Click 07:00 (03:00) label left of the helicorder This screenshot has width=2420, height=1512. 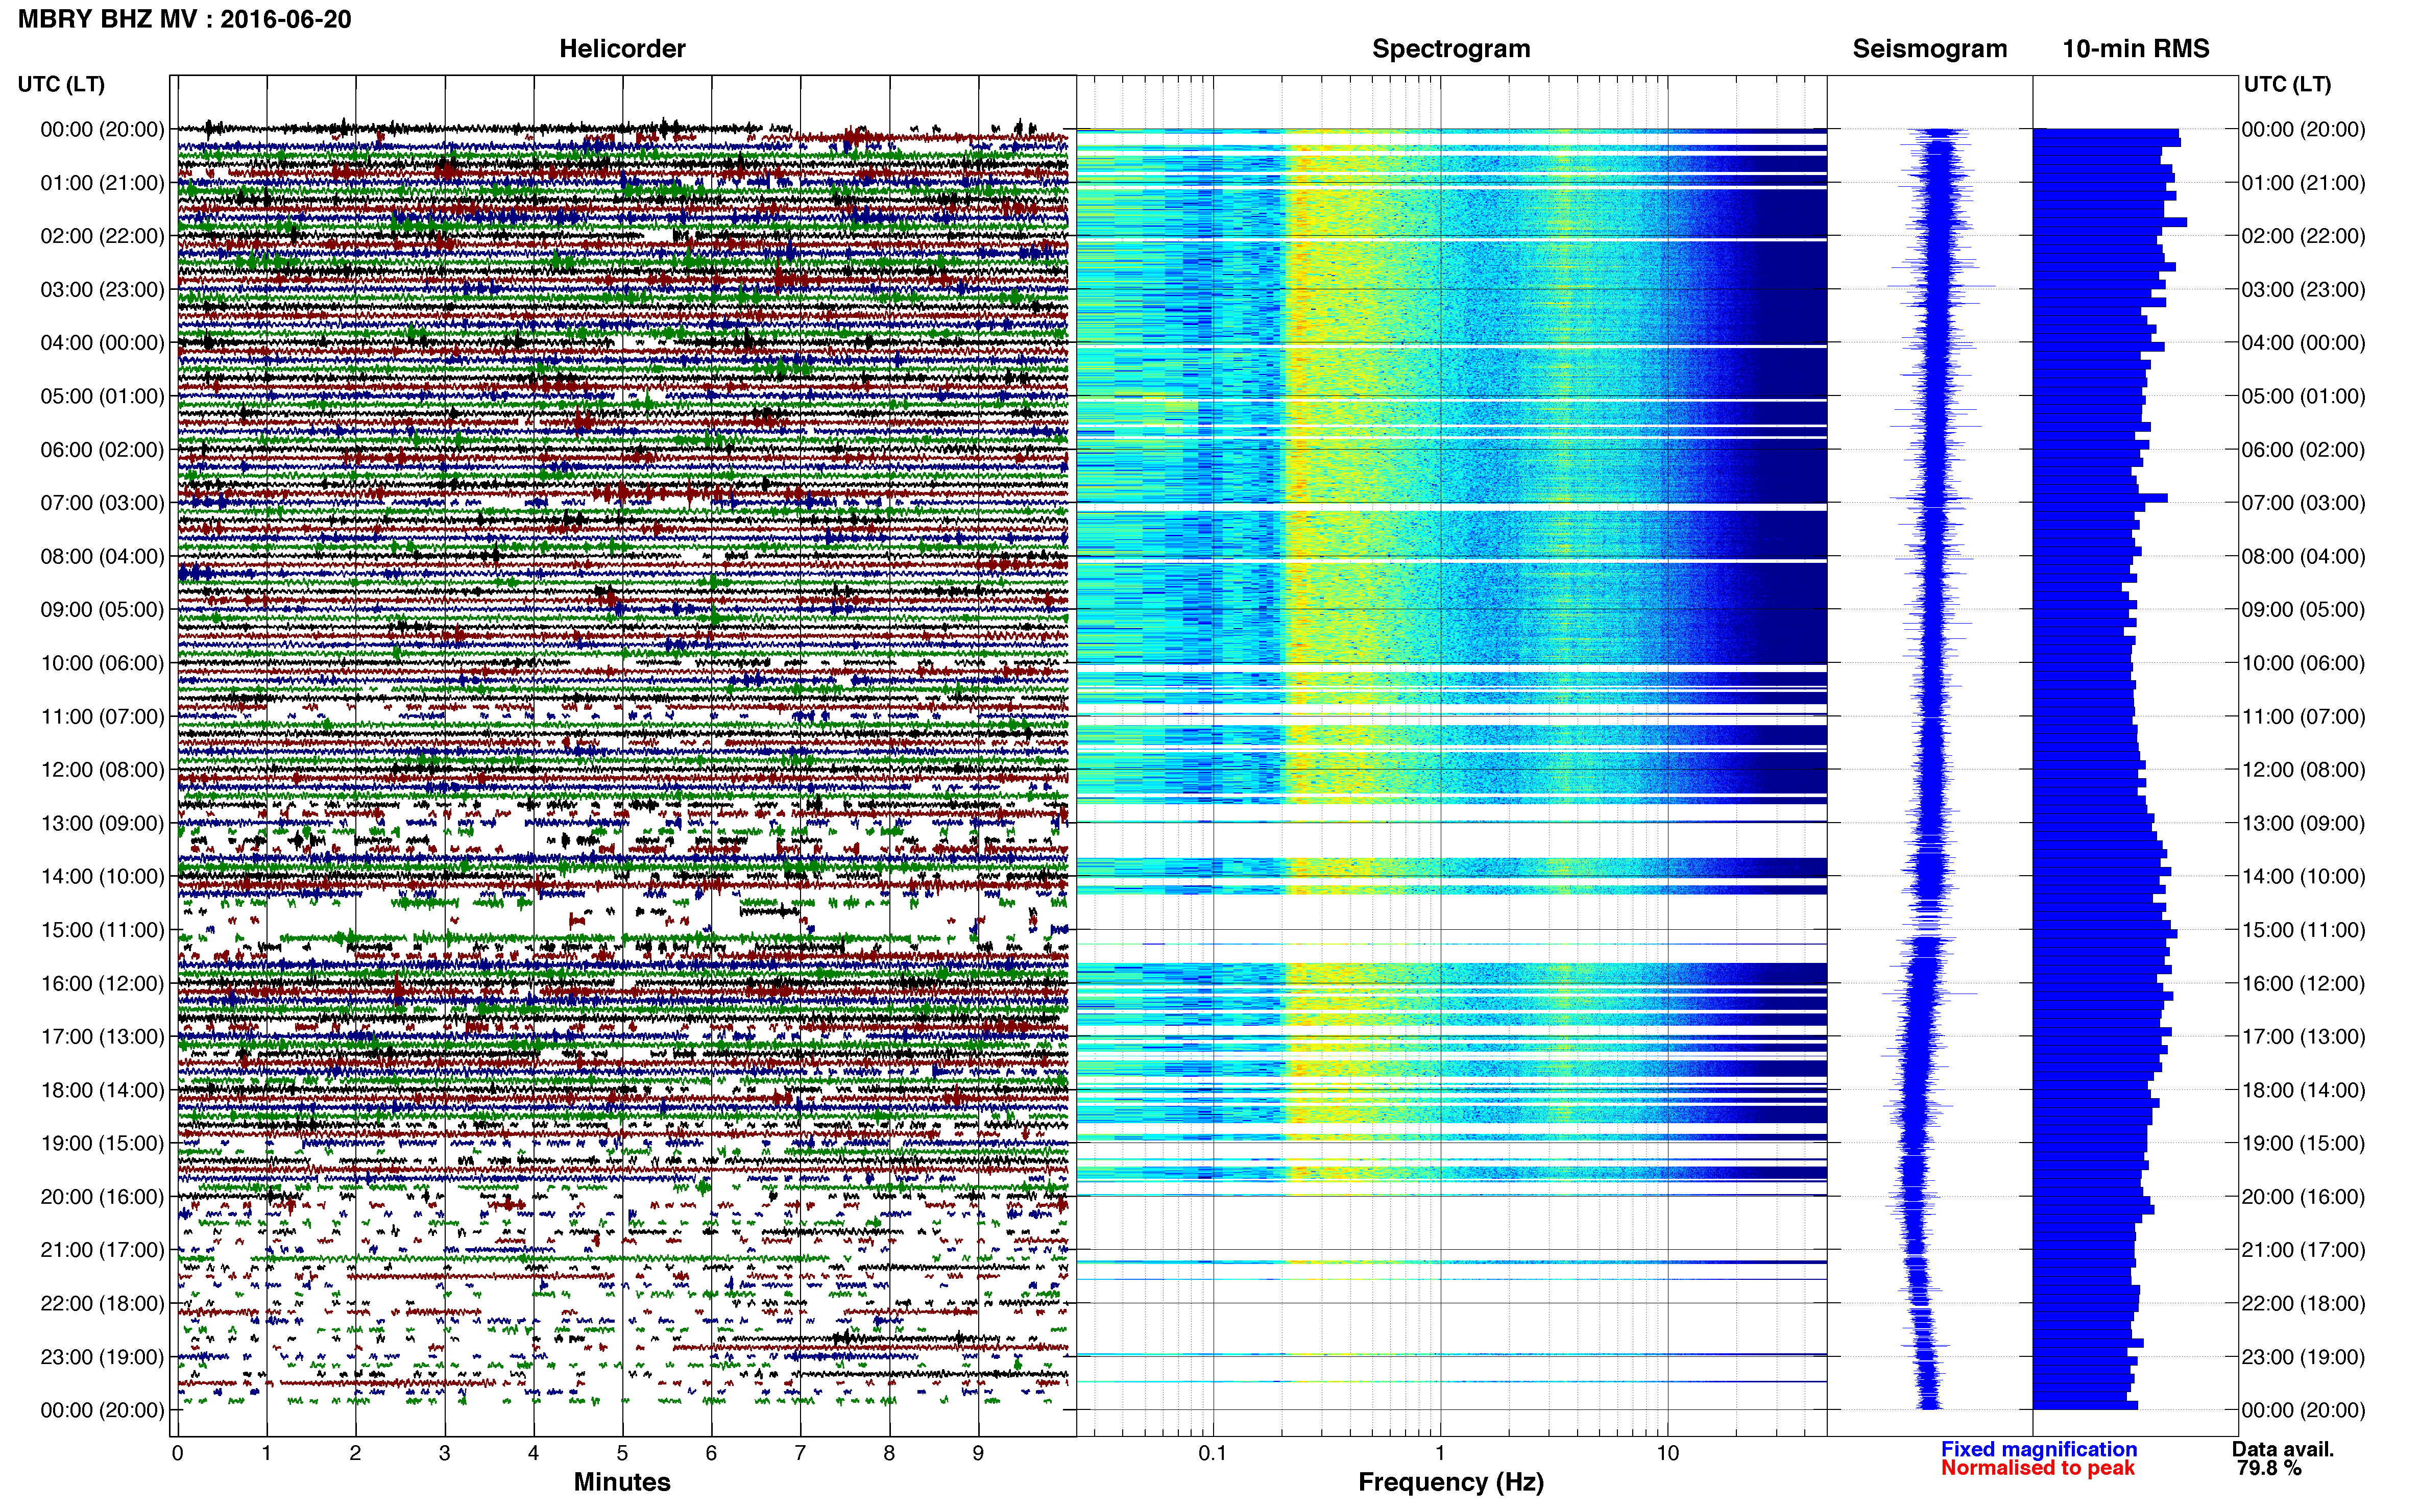tap(102, 503)
